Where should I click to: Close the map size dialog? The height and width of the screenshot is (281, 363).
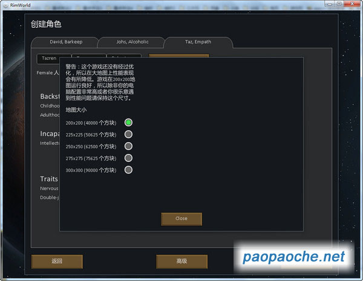[x=181, y=219]
